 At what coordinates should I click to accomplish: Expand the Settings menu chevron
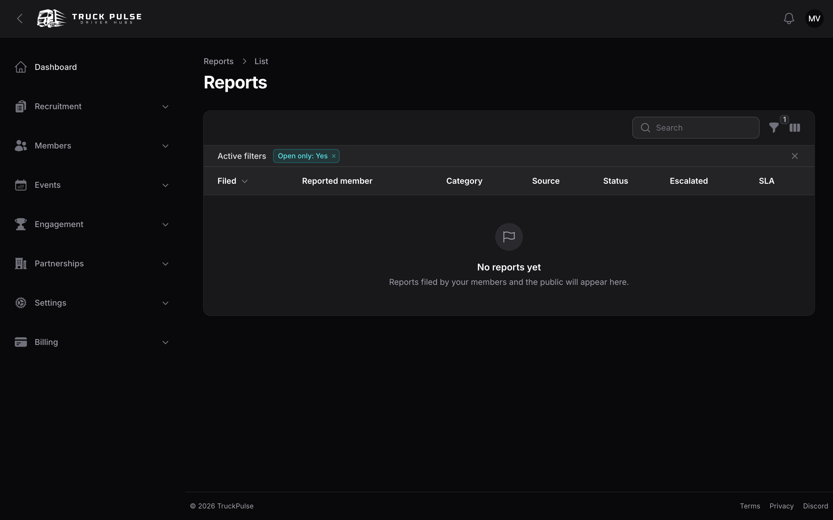click(x=165, y=303)
